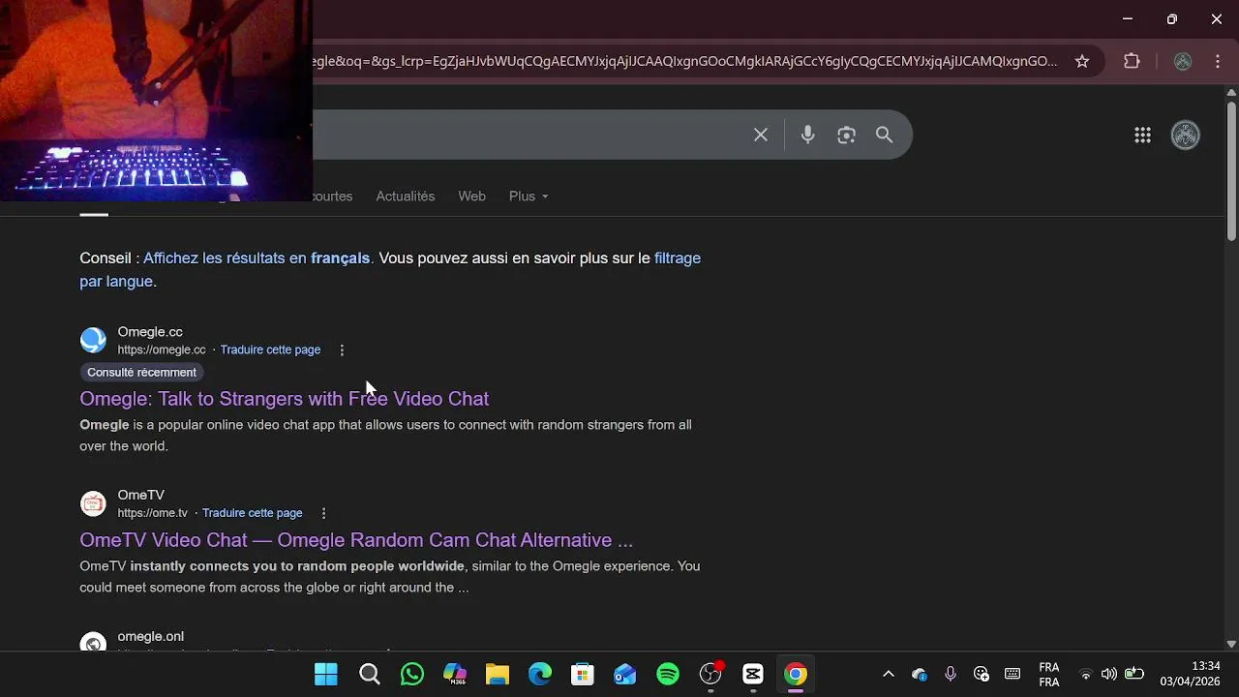Open the speaker volume tray icon
This screenshot has width=1239, height=697.
[1109, 675]
